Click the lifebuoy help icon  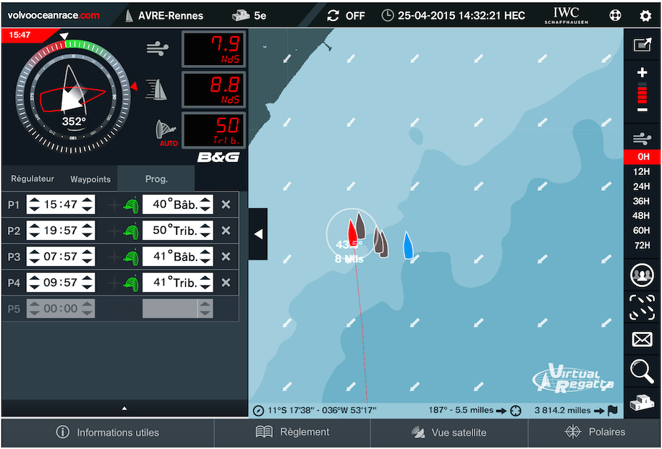click(615, 15)
